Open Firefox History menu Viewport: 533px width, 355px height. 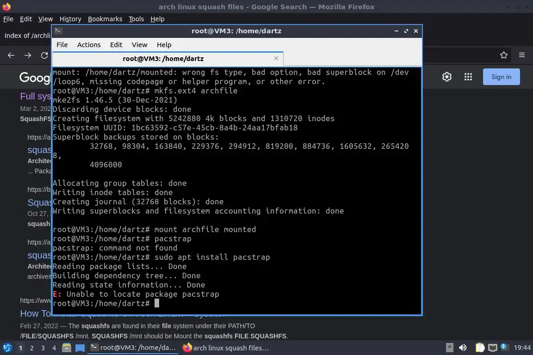70,19
